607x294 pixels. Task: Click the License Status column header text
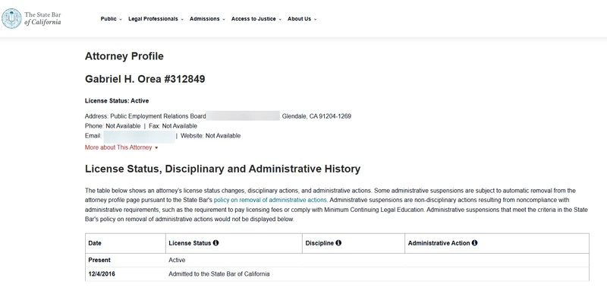pyautogui.click(x=190, y=243)
